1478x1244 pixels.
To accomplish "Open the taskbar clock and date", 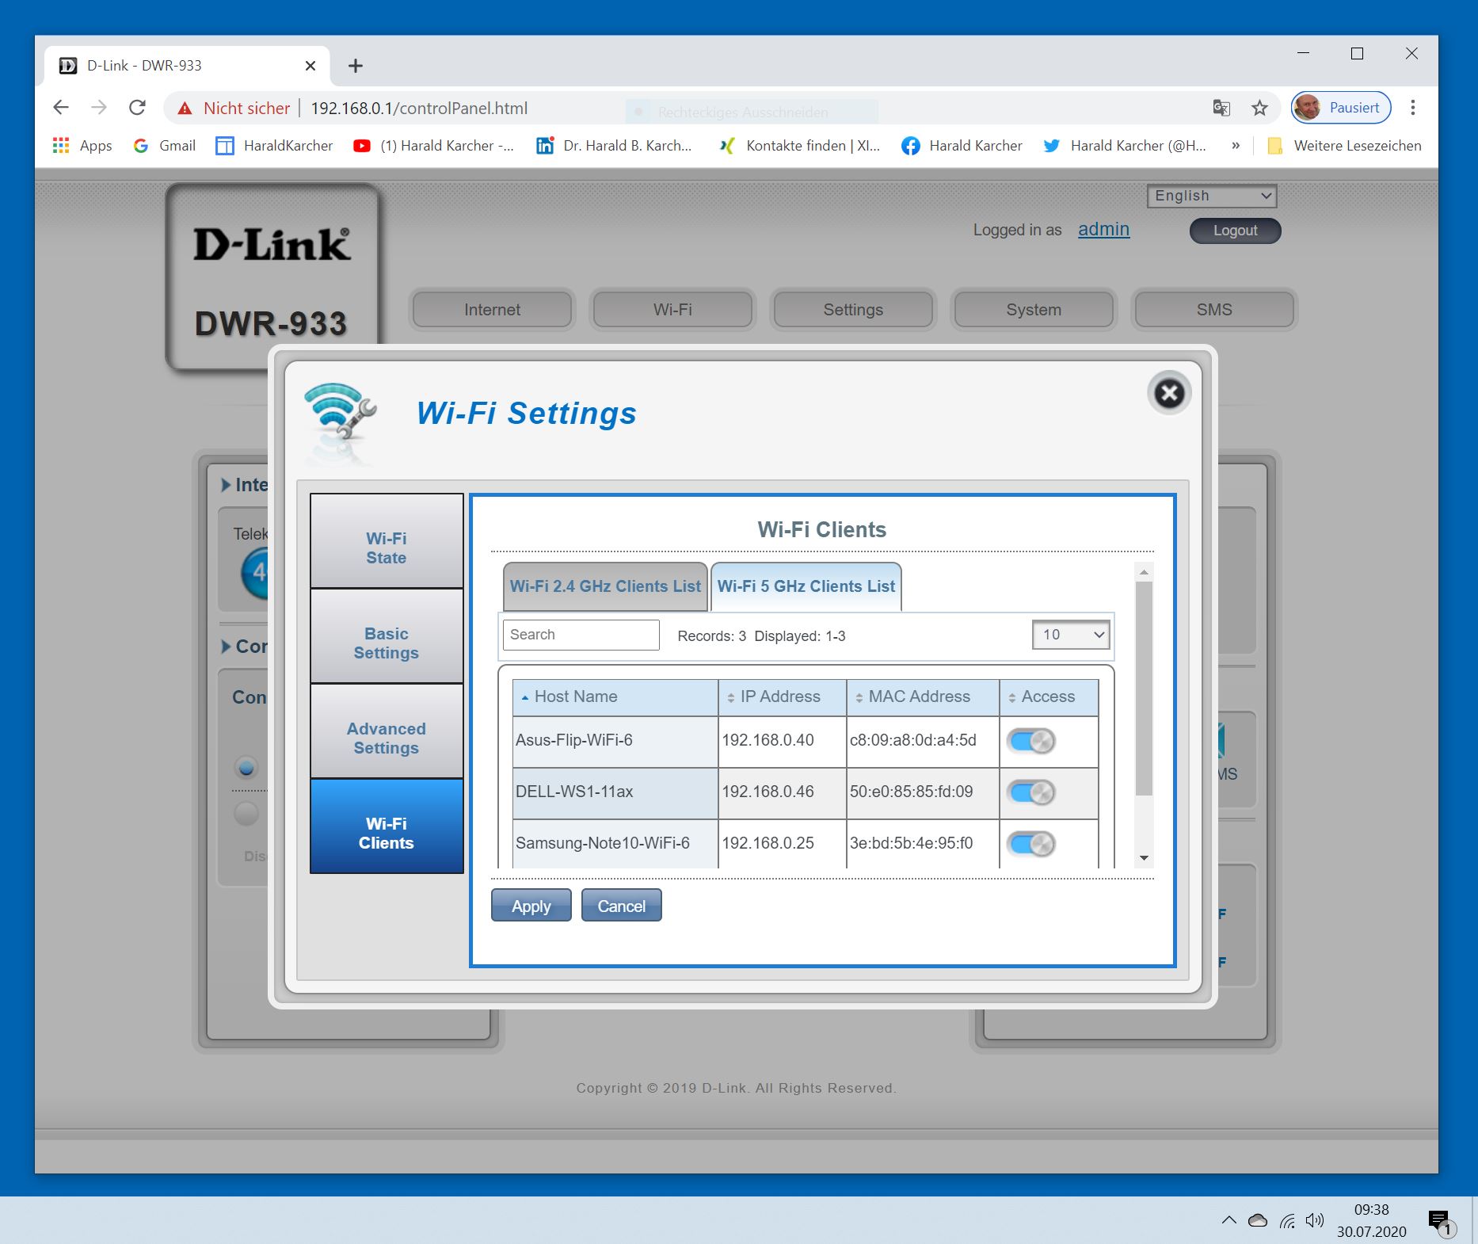I will coord(1372,1220).
